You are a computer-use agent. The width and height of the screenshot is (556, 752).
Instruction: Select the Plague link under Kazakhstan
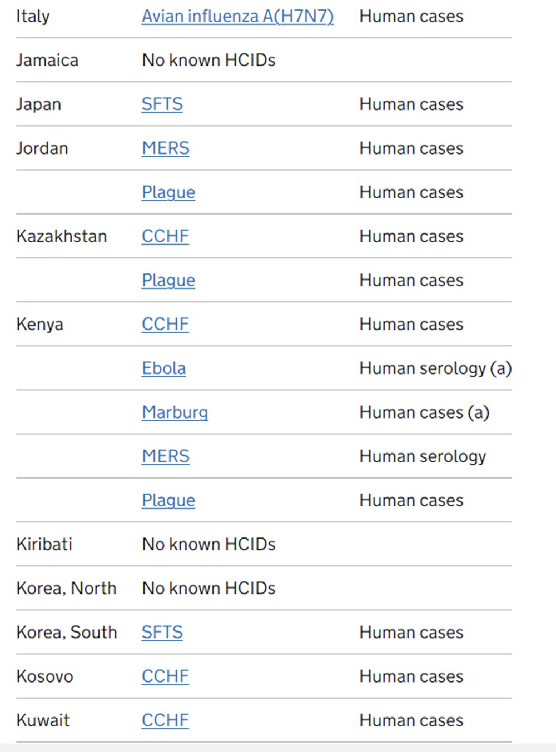tap(168, 280)
